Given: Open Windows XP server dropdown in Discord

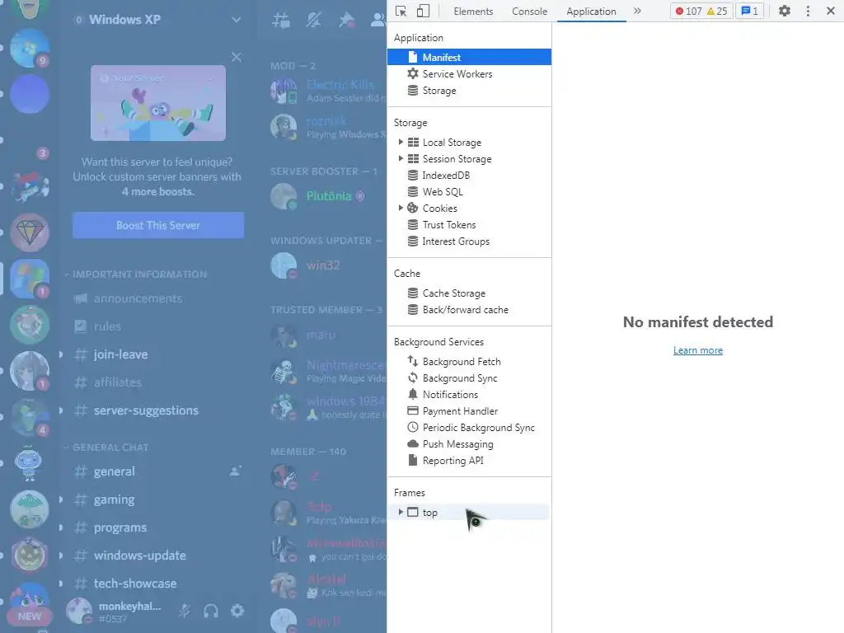Looking at the screenshot, I should click(237, 20).
